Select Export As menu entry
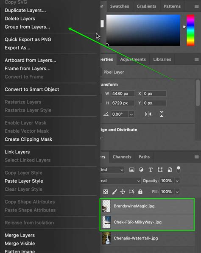Image resolution: width=201 pixels, height=253 pixels. 17,48
